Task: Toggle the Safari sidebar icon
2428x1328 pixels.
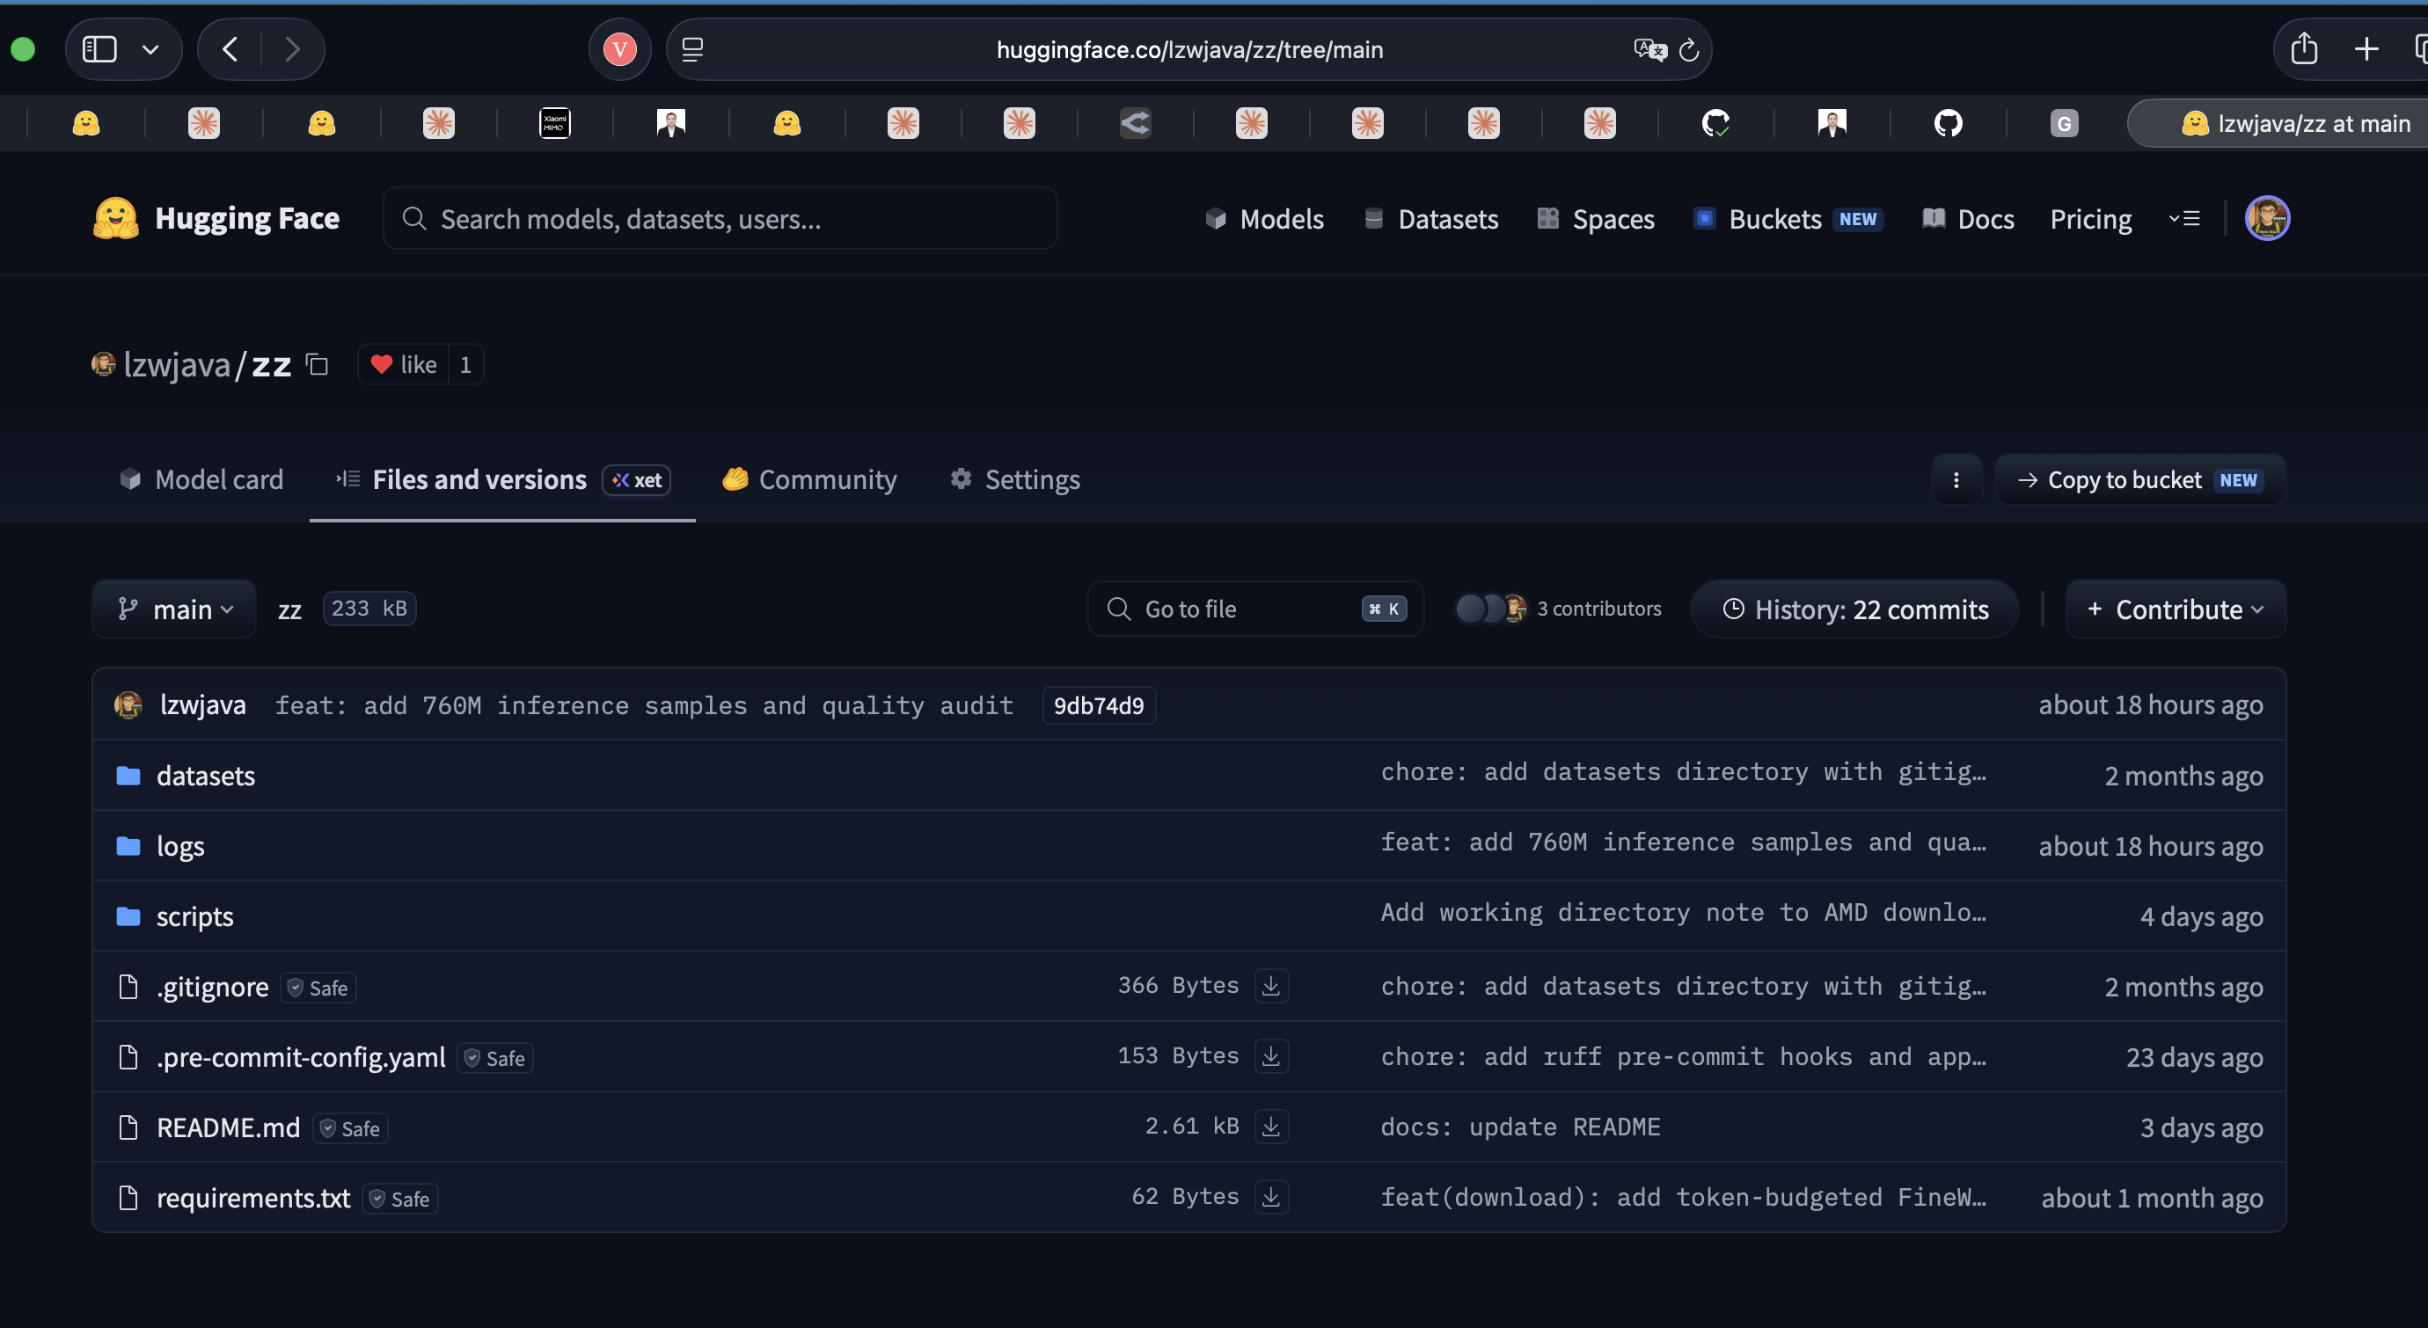Action: tap(99, 49)
